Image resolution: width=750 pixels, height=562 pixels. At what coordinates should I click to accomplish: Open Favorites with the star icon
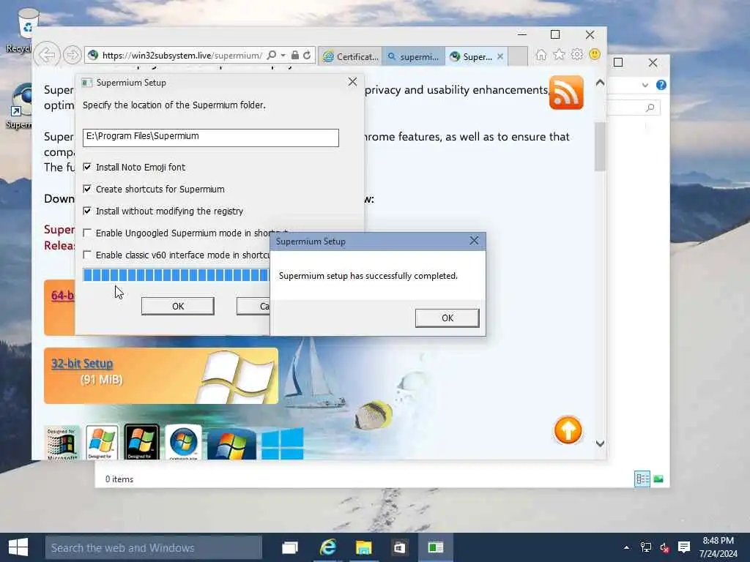559,55
